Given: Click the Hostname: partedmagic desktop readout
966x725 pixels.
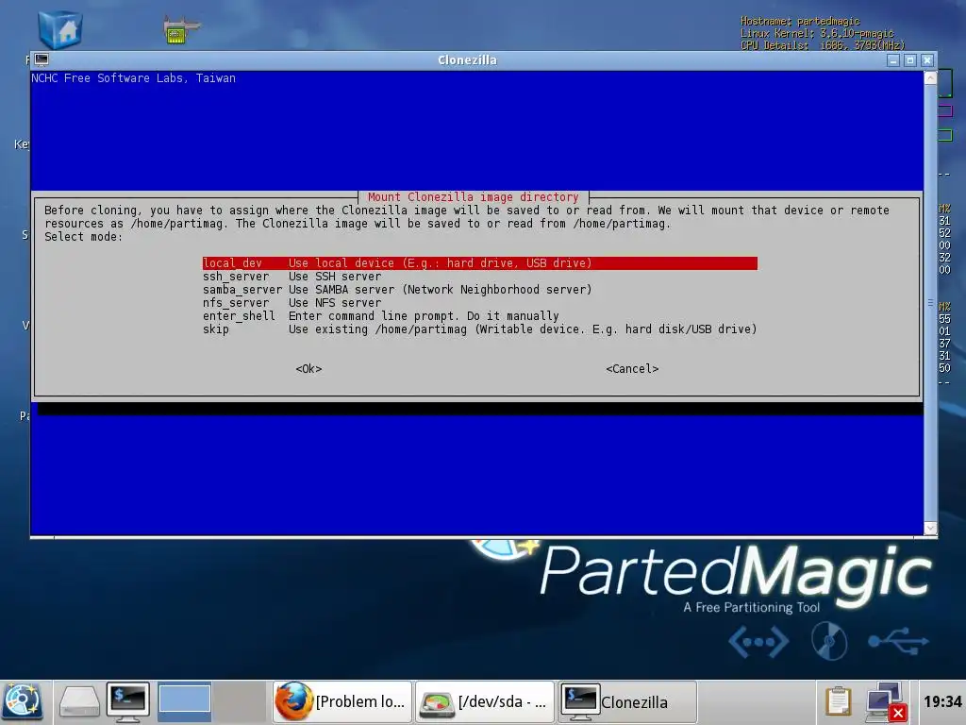Looking at the screenshot, I should pos(800,21).
